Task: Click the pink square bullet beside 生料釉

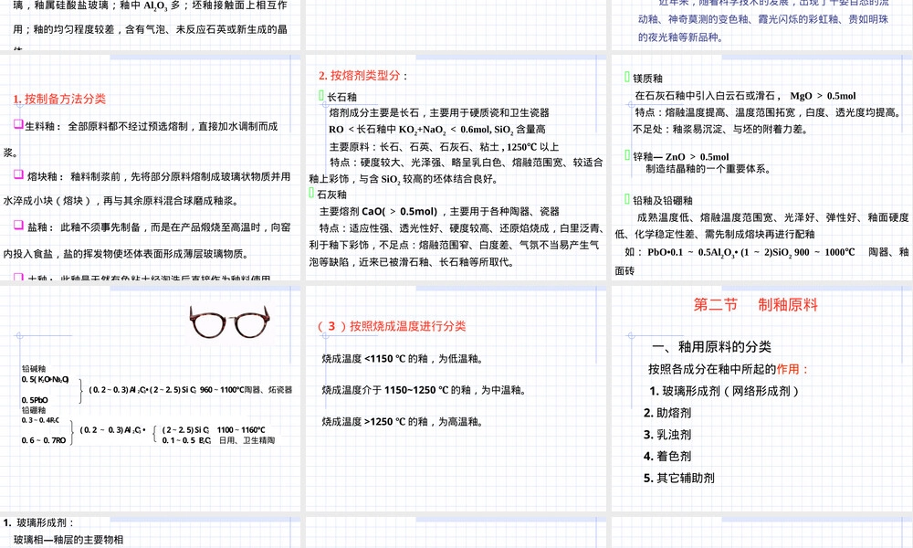Action: pos(18,124)
